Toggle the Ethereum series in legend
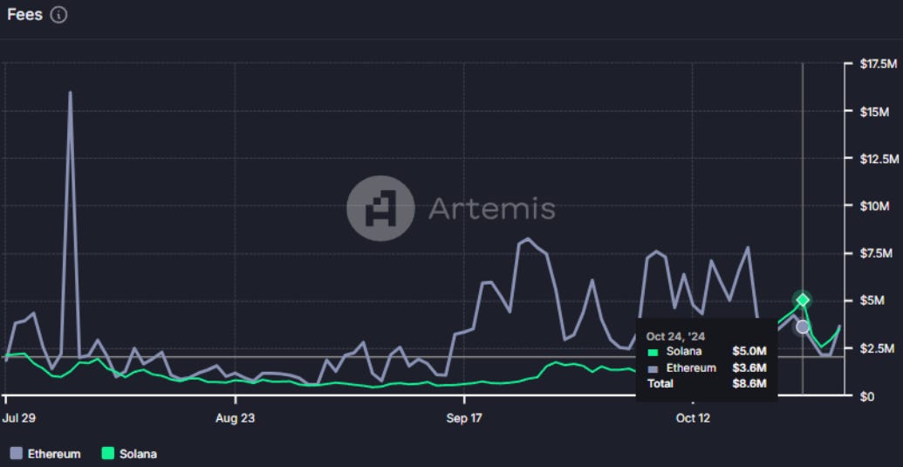 pos(46,454)
